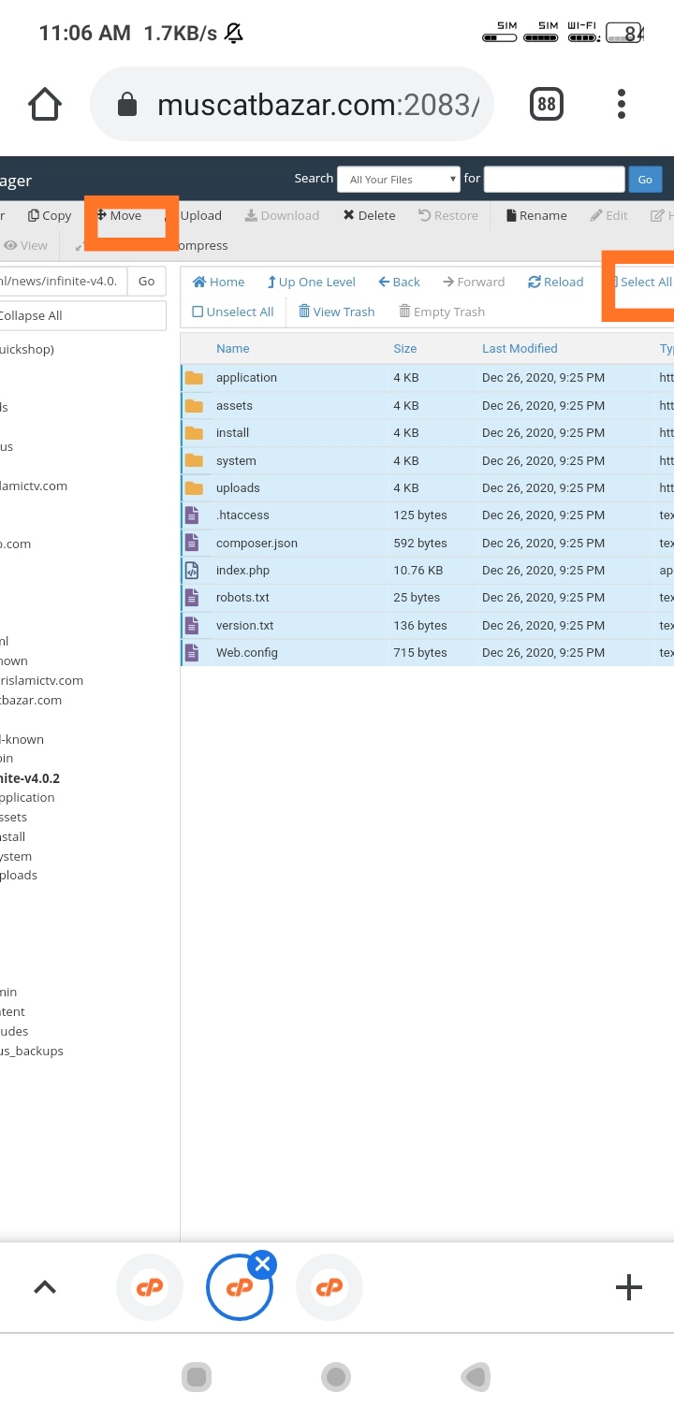Sort by Last Modified column header
674x1422 pixels.
[x=520, y=348]
